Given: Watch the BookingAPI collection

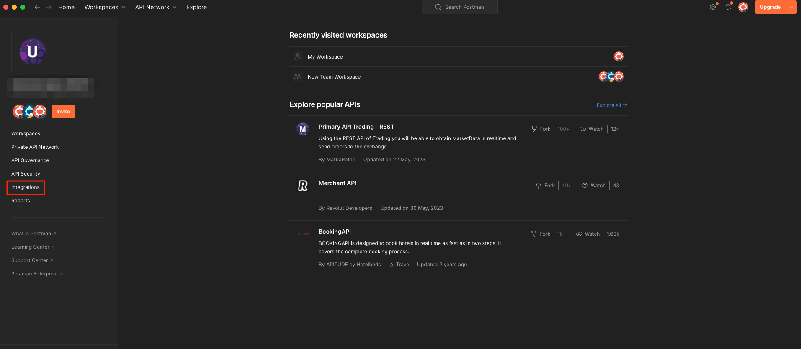Looking at the screenshot, I should pyautogui.click(x=588, y=234).
